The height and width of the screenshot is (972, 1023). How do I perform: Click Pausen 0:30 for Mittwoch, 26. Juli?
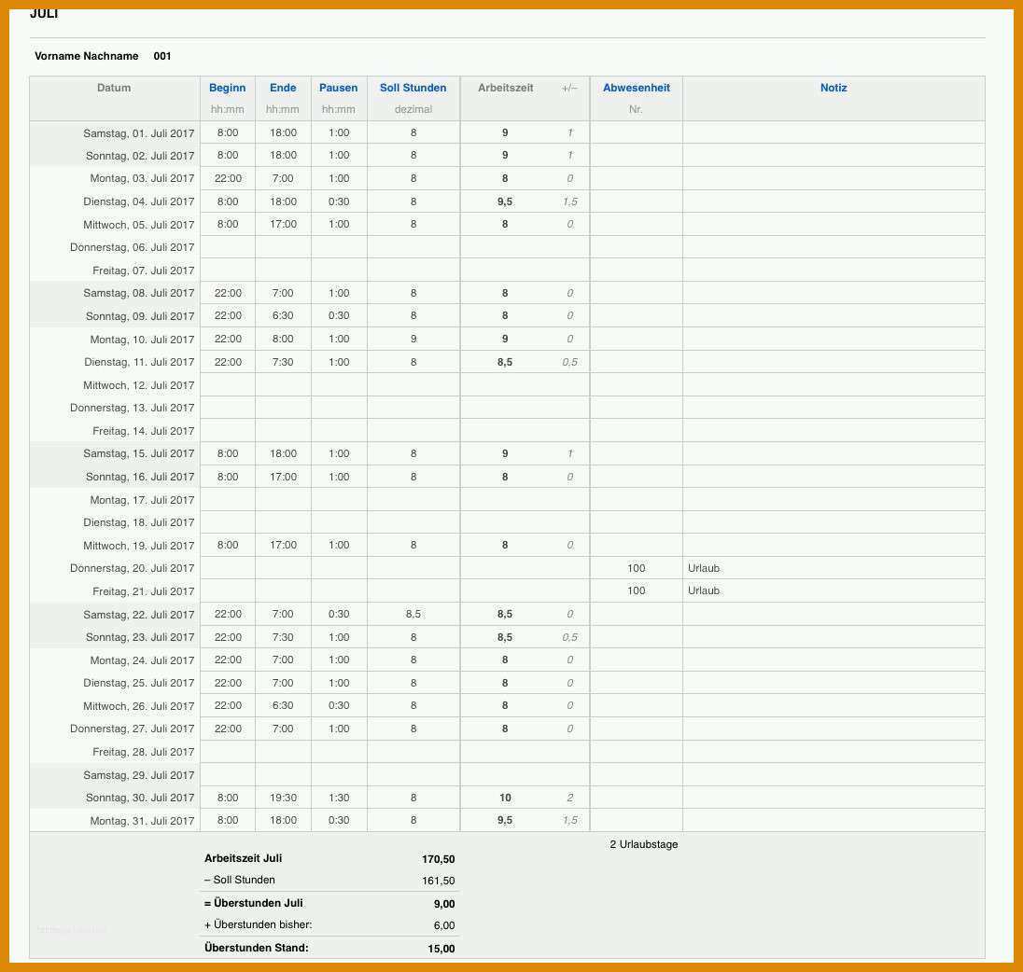(x=339, y=705)
